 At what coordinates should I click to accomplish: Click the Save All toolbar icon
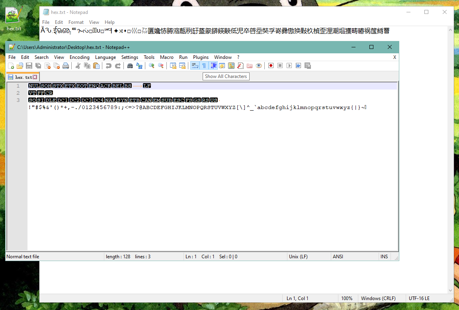coord(38,66)
